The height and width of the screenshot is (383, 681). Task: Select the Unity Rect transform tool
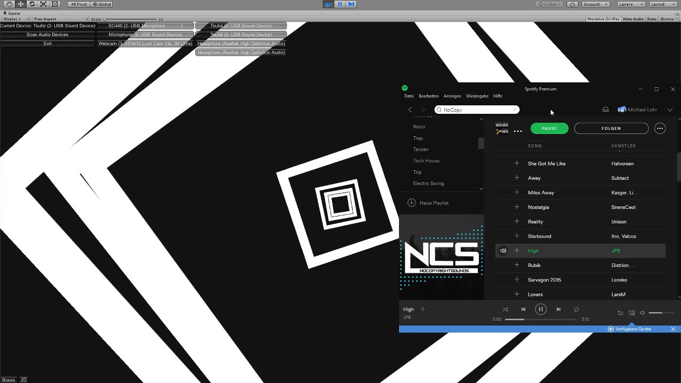[54, 4]
